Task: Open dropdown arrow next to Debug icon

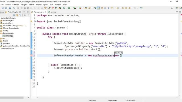Action: 66,8
